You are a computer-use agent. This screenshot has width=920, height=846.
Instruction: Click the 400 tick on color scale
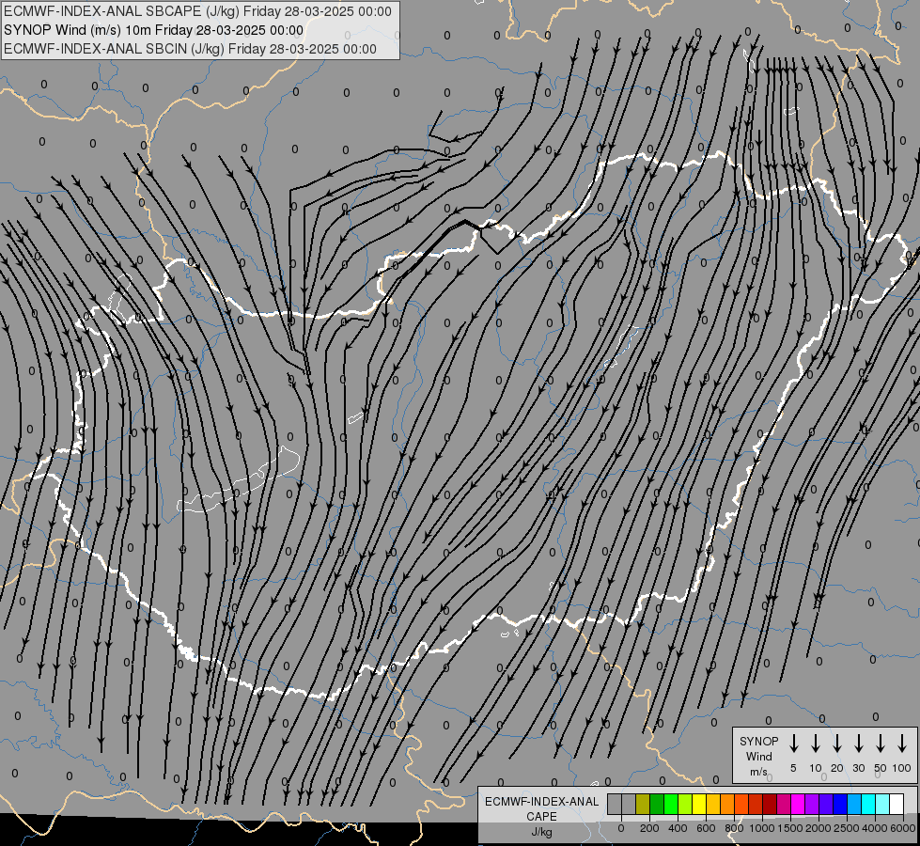point(678,828)
